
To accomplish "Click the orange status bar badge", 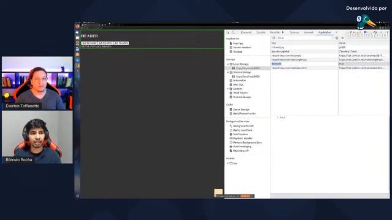I will 246,196.
